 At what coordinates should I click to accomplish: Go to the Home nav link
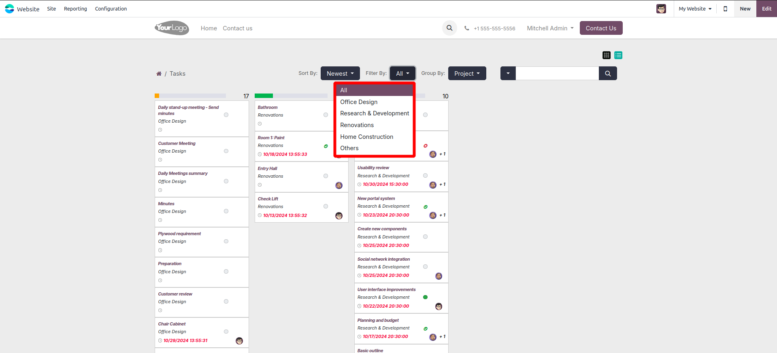209,28
